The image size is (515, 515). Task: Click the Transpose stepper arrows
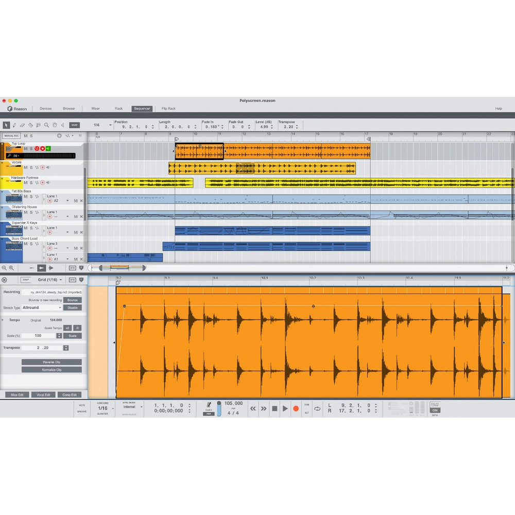(x=66, y=348)
